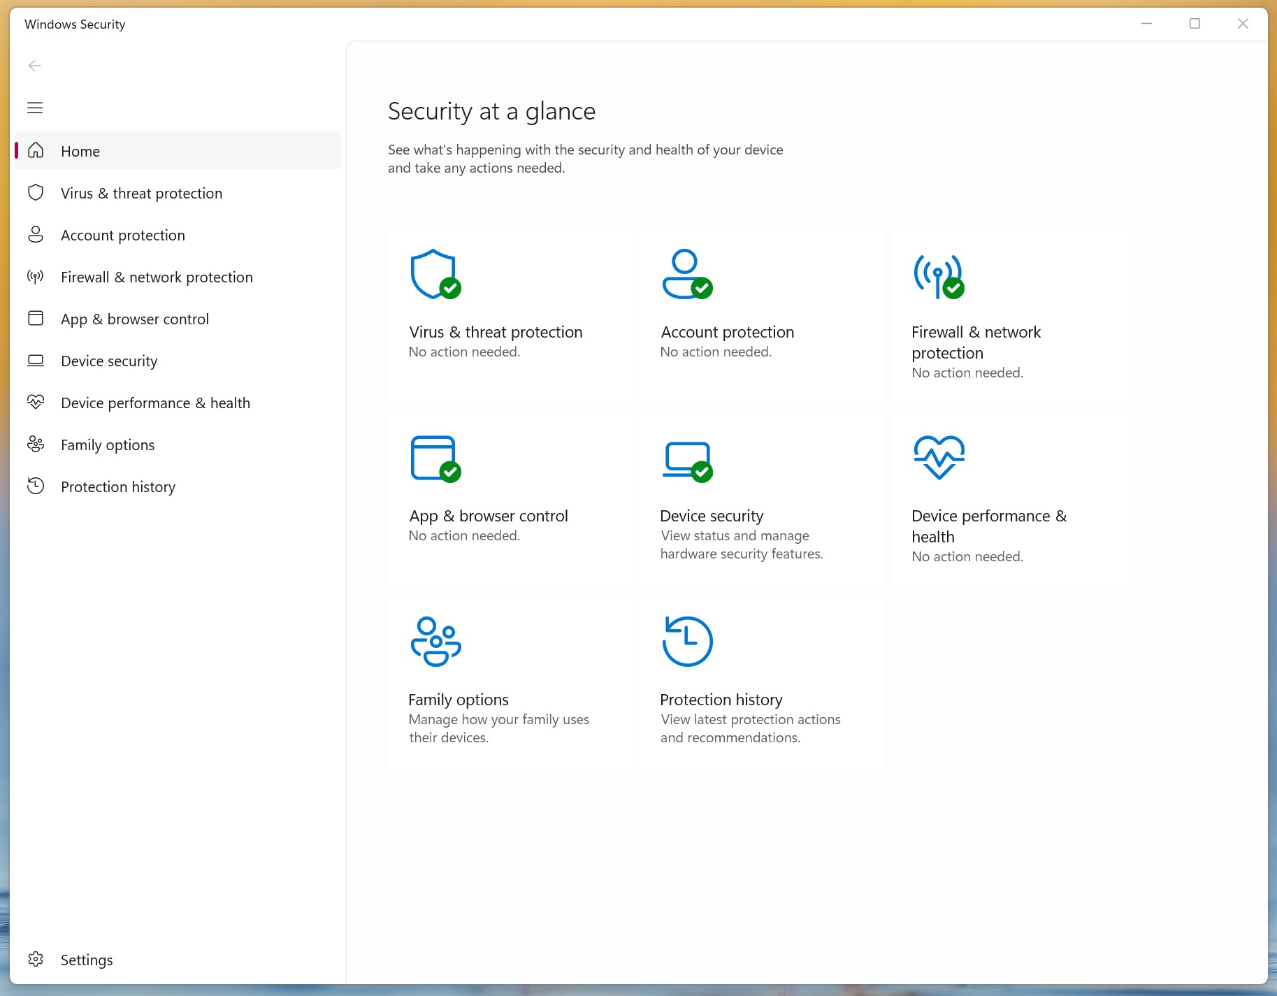
Task: Click the Account protection person icon
Action: pos(686,273)
